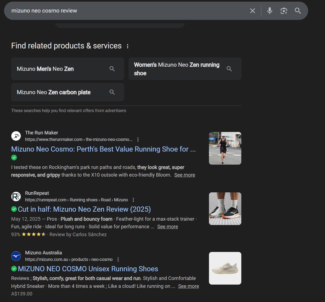Click Mizuno Australia site name
This screenshot has width=325, height=302.
[43, 252]
